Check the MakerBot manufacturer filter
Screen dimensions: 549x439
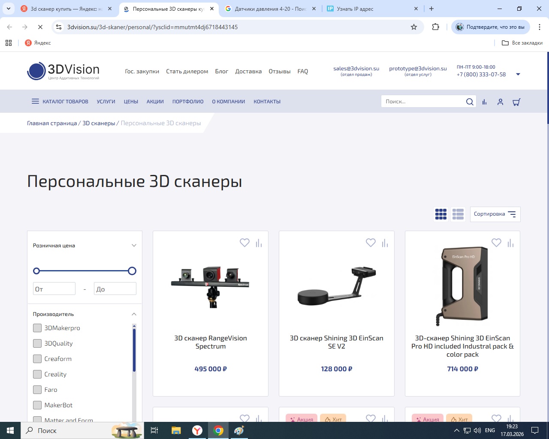(37, 405)
